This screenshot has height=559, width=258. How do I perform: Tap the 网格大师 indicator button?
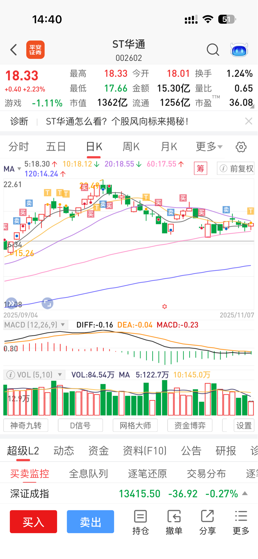click(x=135, y=425)
